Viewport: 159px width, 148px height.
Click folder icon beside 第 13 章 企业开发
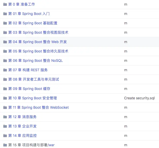point(5,126)
